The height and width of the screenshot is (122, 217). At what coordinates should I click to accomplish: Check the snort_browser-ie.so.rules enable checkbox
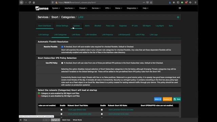tap(102, 114)
